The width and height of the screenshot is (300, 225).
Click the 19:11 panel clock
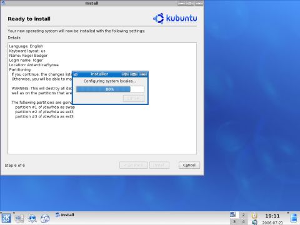272,216
